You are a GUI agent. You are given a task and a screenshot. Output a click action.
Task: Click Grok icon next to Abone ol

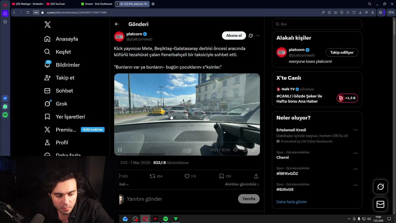click(x=251, y=36)
